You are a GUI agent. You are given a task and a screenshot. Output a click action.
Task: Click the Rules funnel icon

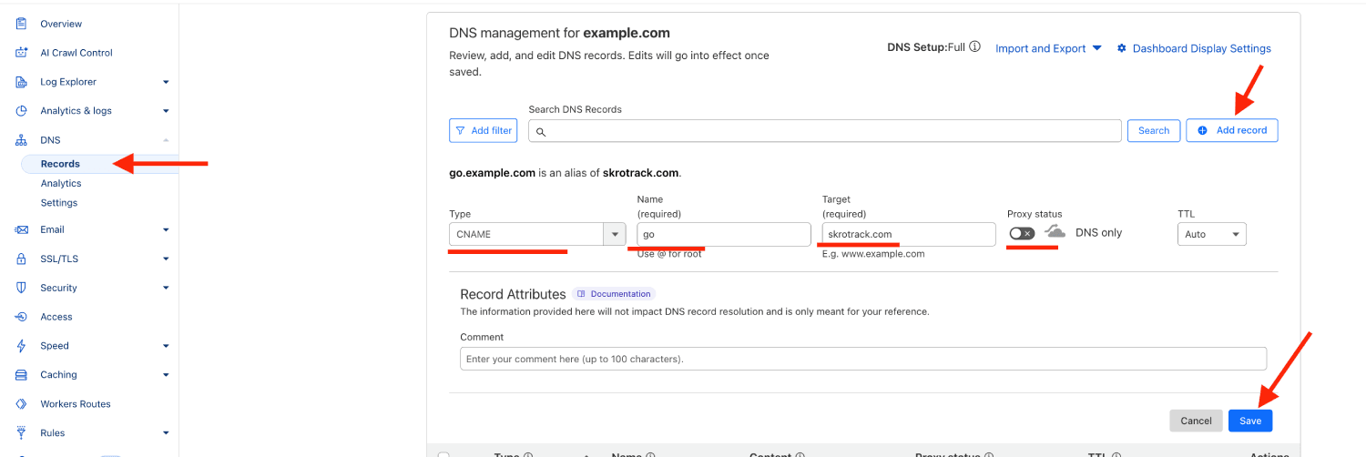[x=21, y=433]
